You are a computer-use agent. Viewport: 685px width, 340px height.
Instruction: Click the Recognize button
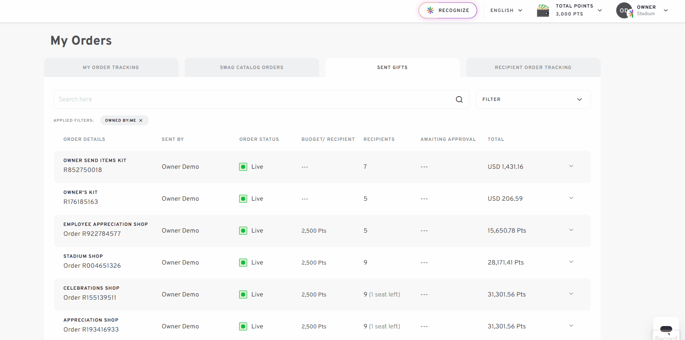(448, 10)
